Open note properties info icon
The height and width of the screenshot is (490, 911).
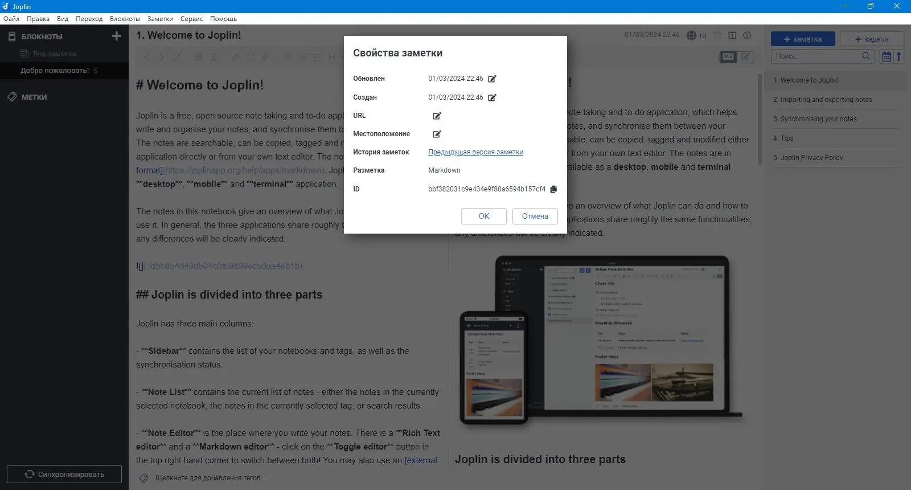[x=747, y=35]
